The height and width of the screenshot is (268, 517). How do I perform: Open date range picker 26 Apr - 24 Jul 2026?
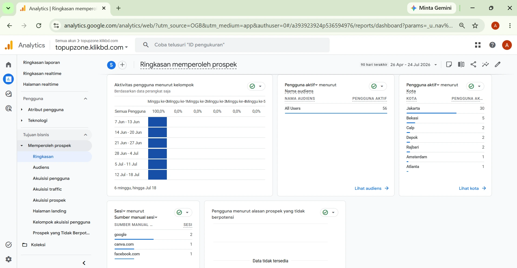pos(414,65)
